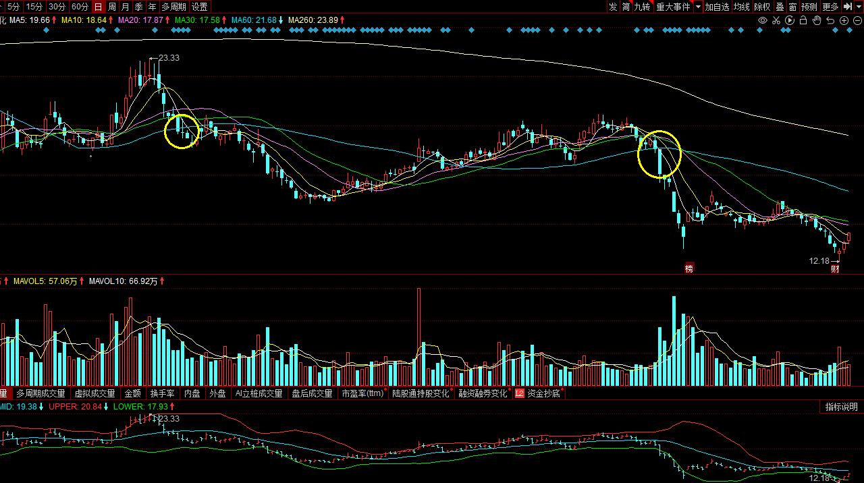864x483 pixels.
Task: Click the 指标说明 indicator help button
Action: click(x=841, y=407)
